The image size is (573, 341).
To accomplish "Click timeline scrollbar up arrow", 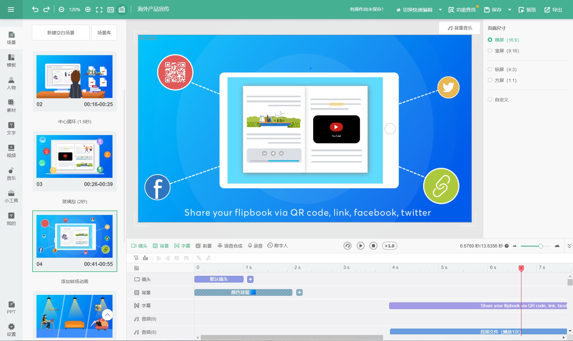I will pyautogui.click(x=570, y=276).
